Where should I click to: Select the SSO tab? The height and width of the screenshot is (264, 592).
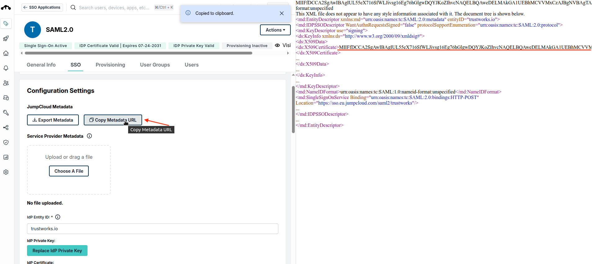tap(76, 65)
